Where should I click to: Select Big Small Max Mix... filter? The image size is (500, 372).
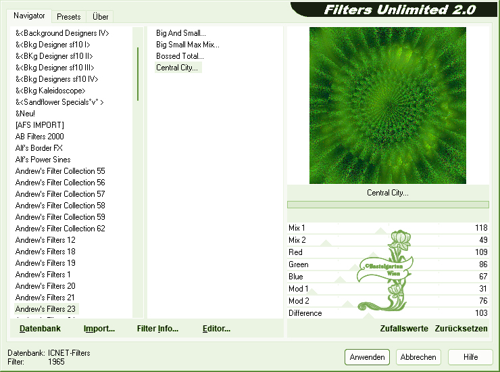click(x=188, y=45)
